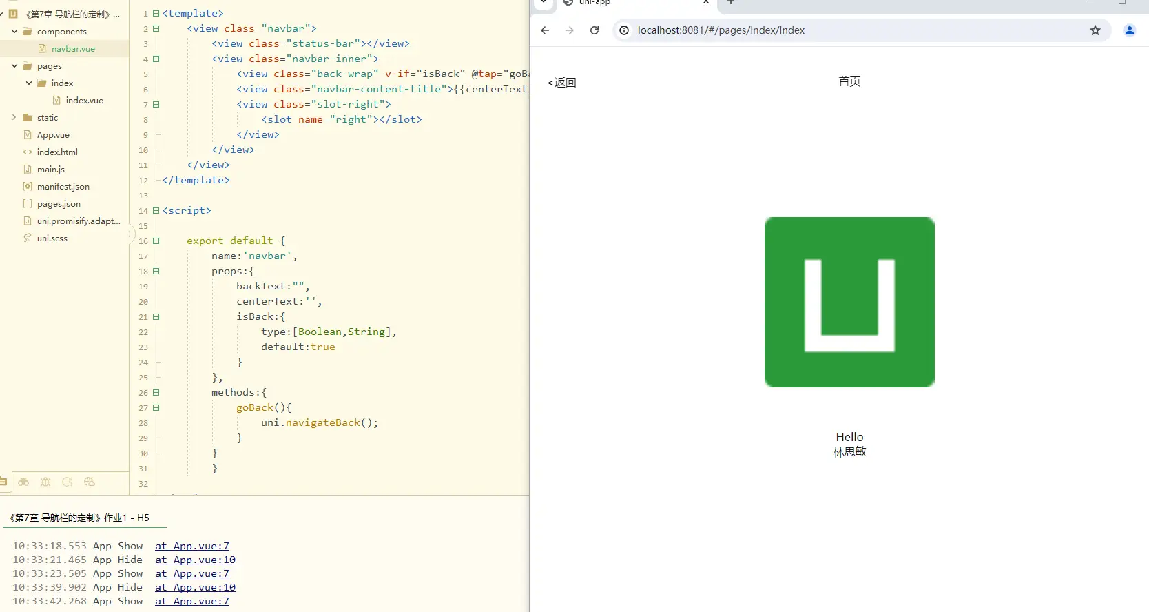Image resolution: width=1149 pixels, height=612 pixels.
Task: Click the browser back arrow button
Action: (545, 30)
